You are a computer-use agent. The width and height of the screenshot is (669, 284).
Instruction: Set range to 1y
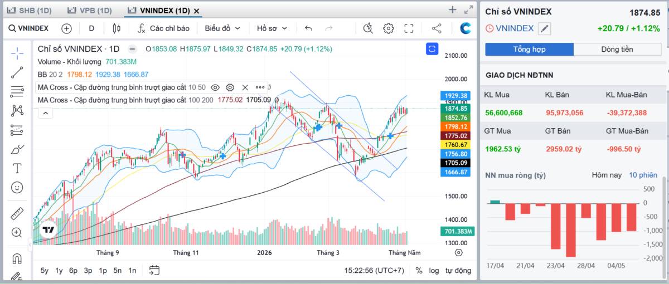click(x=59, y=271)
